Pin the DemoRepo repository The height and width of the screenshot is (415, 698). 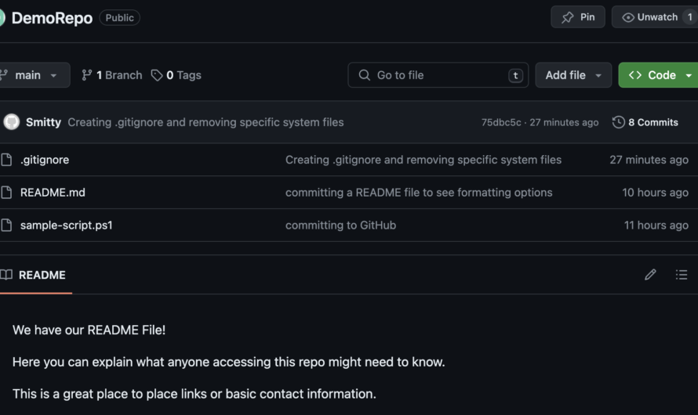coord(578,17)
